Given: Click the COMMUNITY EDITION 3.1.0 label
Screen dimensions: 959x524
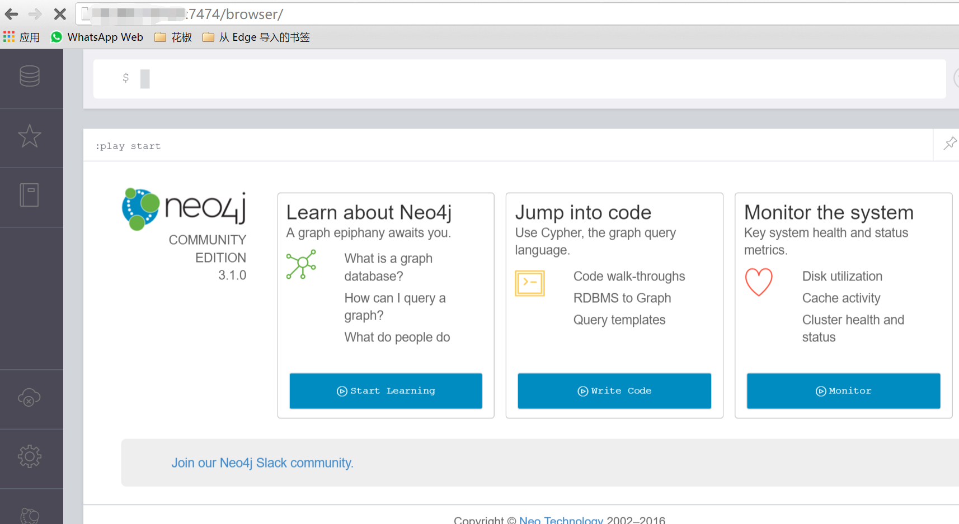Looking at the screenshot, I should [x=208, y=258].
